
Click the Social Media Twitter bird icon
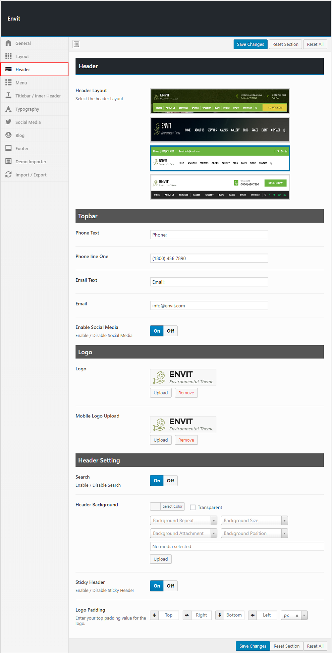coord(8,122)
